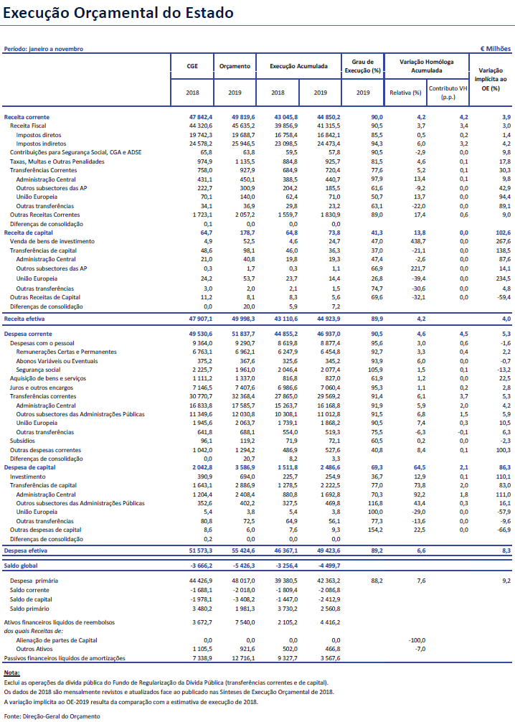Select the 'Investimento' row label

pos(27,477)
